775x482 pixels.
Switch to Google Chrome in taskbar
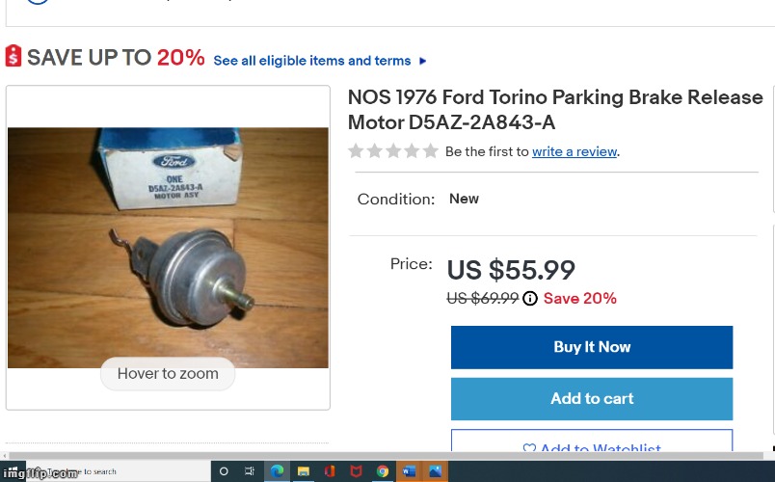383,471
